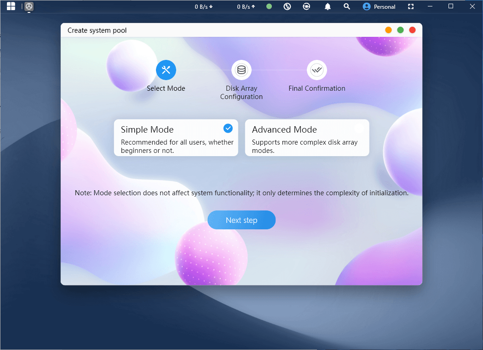This screenshot has height=350, width=483.
Task: Close the outer application window
Action: pyautogui.click(x=472, y=6)
